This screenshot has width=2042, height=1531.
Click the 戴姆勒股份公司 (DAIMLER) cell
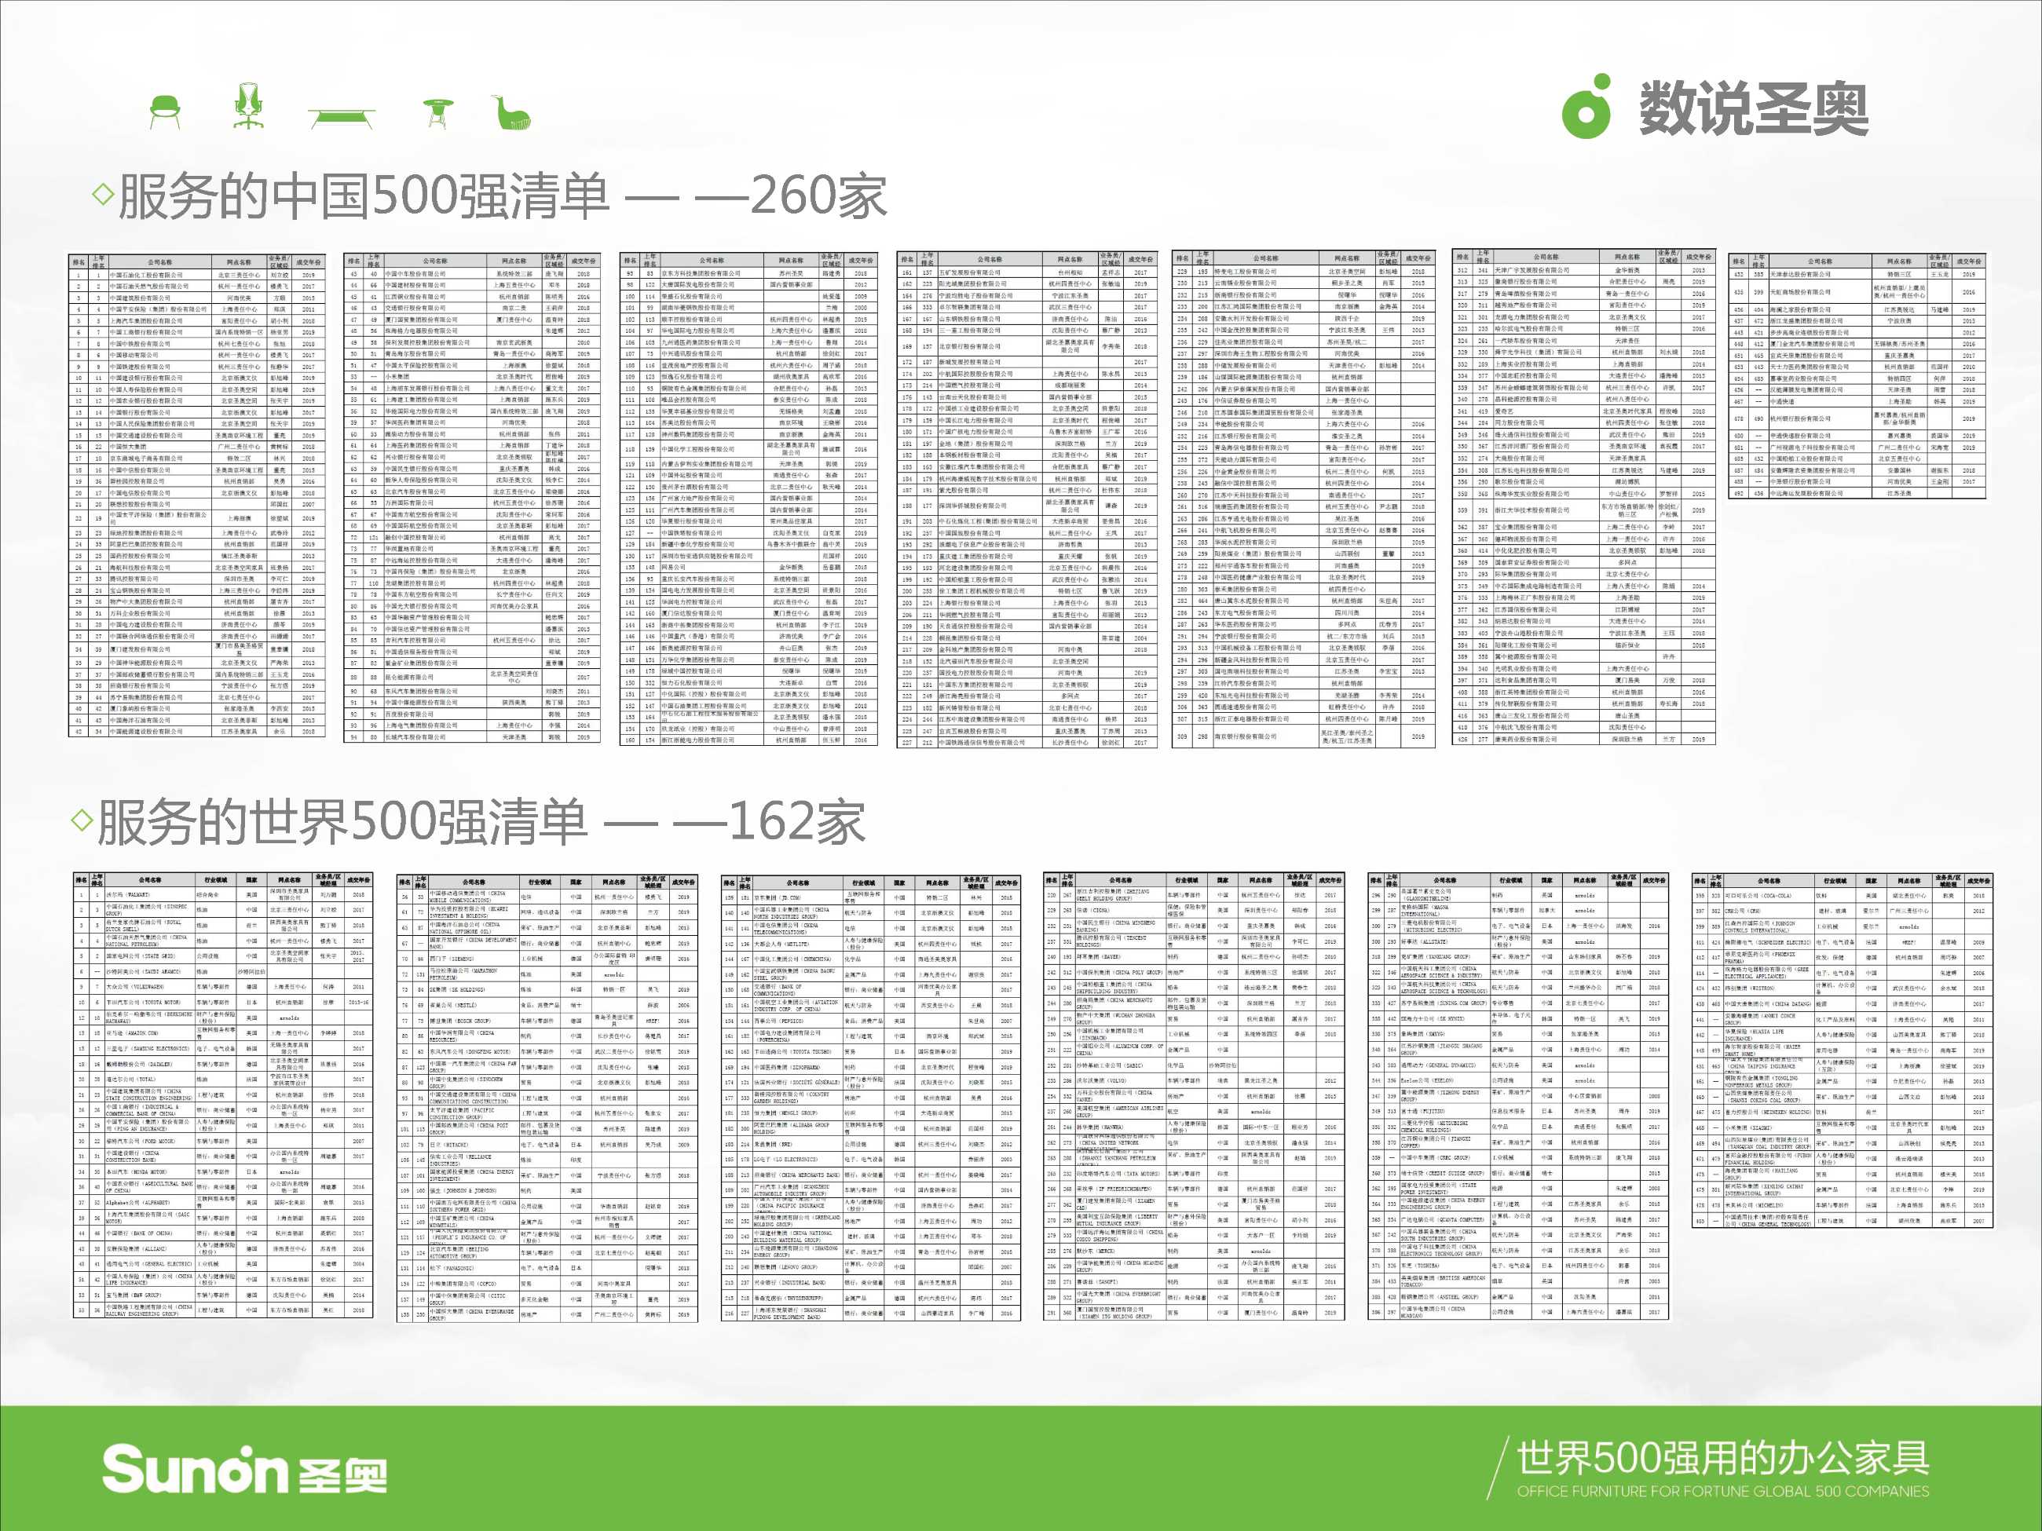click(x=151, y=1065)
